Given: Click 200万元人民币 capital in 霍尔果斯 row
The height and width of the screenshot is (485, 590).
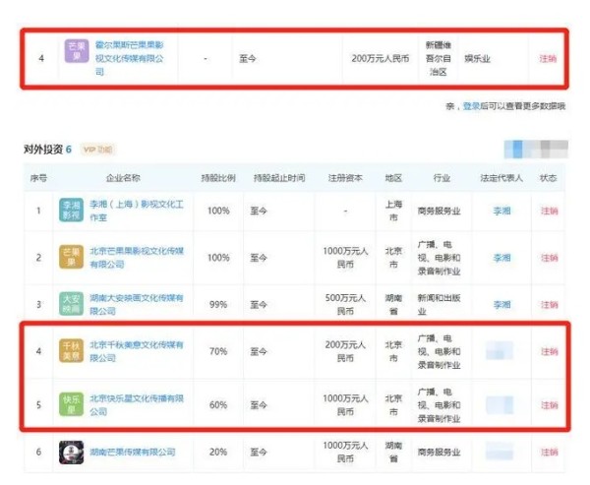Looking at the screenshot, I should pyautogui.click(x=381, y=58).
